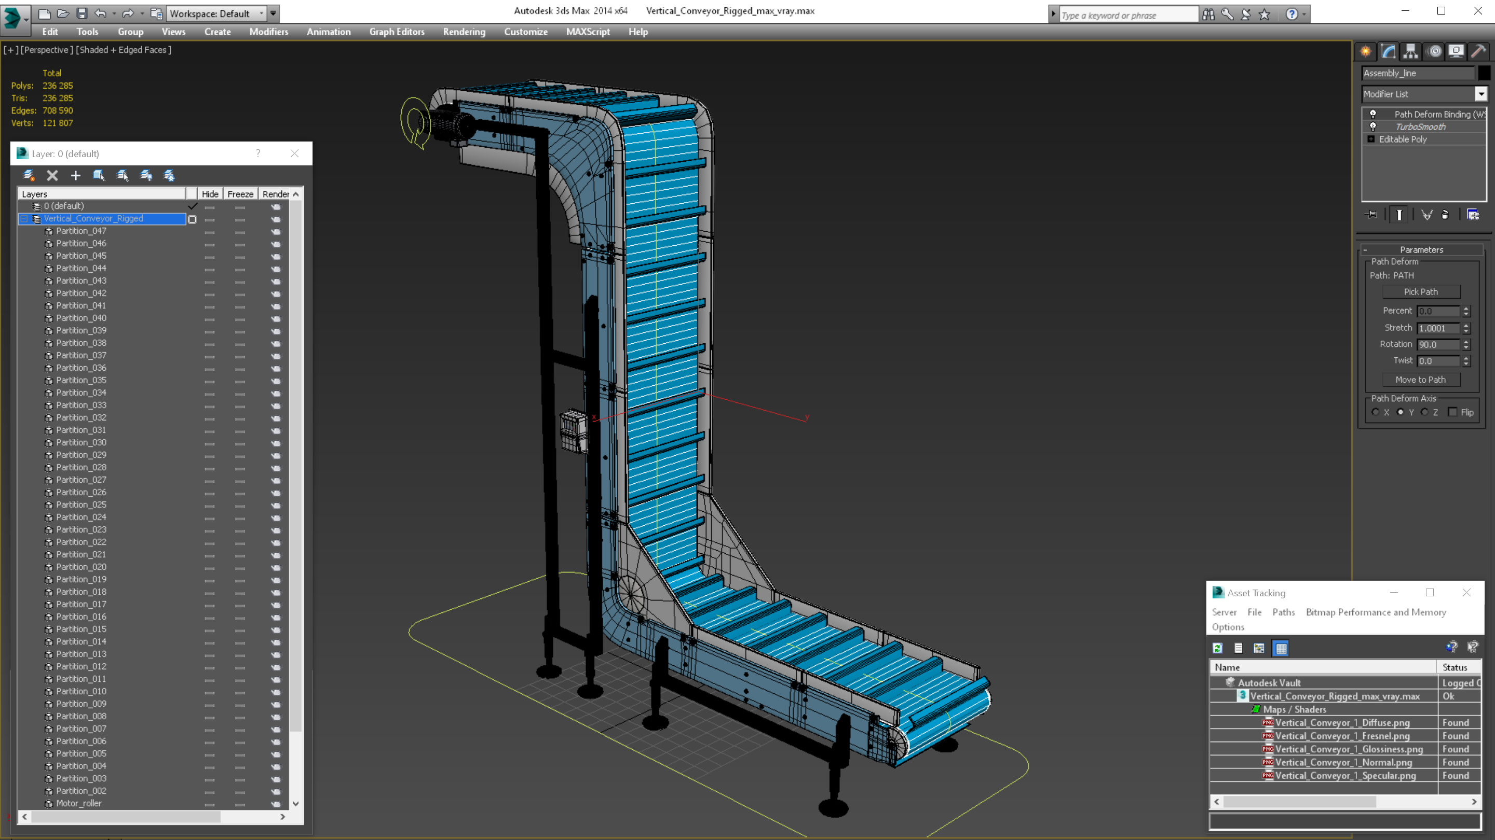This screenshot has width=1495, height=840.
Task: Click the Pick Path button
Action: pyautogui.click(x=1421, y=291)
